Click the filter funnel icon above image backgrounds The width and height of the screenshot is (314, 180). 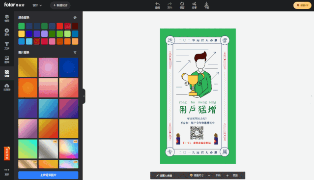[x=75, y=53]
